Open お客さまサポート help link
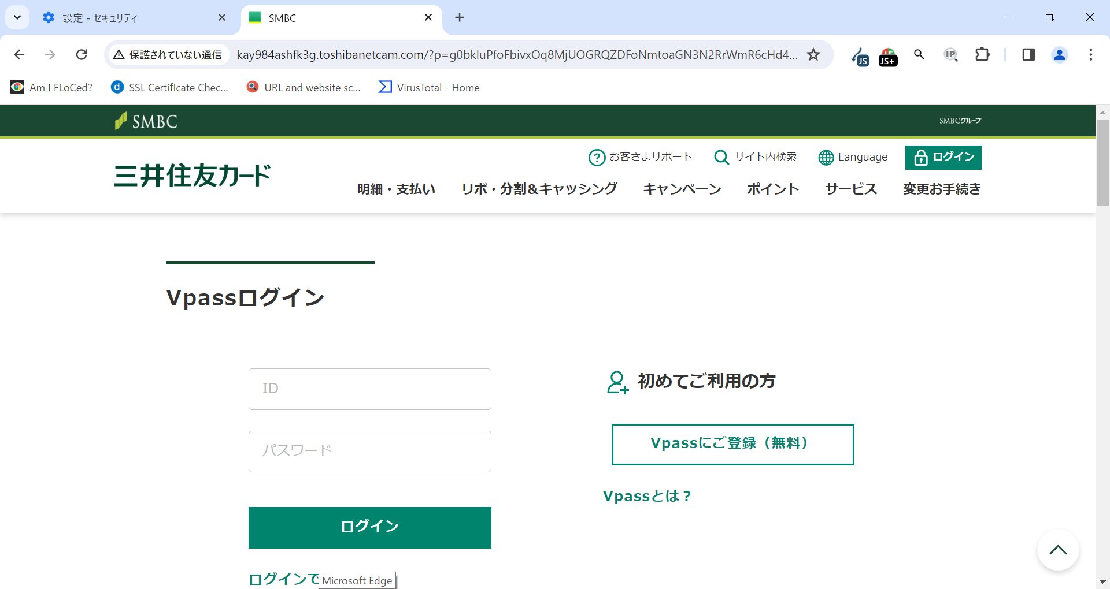1110x589 pixels. (x=640, y=157)
